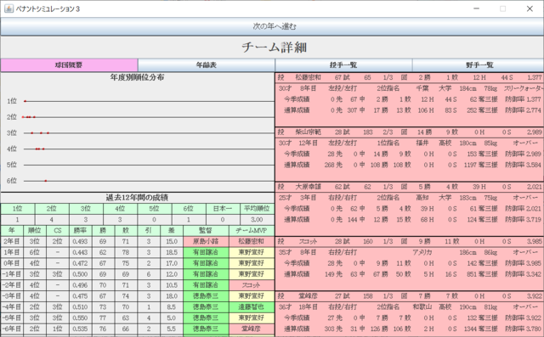The height and width of the screenshot is (337, 544).
Task: Click the チームMVP column header
Action: [252, 231]
